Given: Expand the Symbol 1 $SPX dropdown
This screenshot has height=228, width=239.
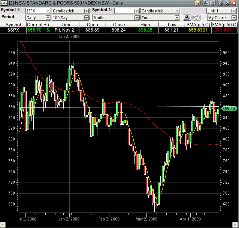Looking at the screenshot, I should tap(48, 11).
